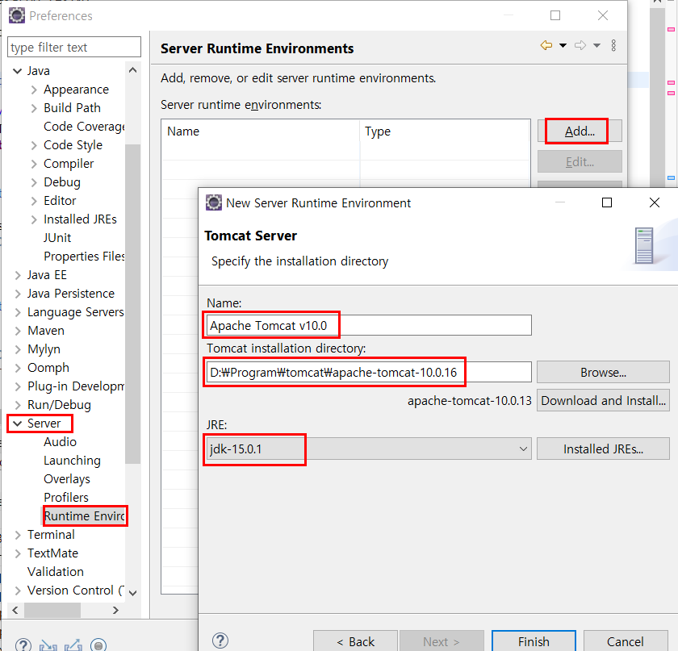The image size is (678, 651).
Task: Open the JRE dropdown showing jdk-15.0.1
Action: click(x=368, y=449)
